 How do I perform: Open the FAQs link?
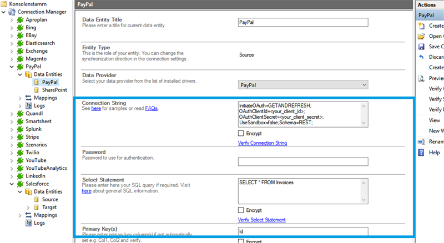click(x=152, y=108)
